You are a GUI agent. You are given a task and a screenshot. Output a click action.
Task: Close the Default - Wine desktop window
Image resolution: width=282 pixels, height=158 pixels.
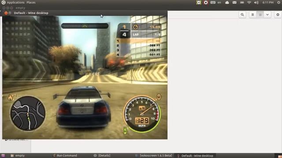[x=6, y=13]
